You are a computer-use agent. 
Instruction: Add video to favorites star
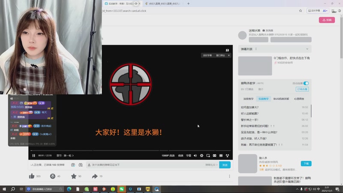(74, 176)
